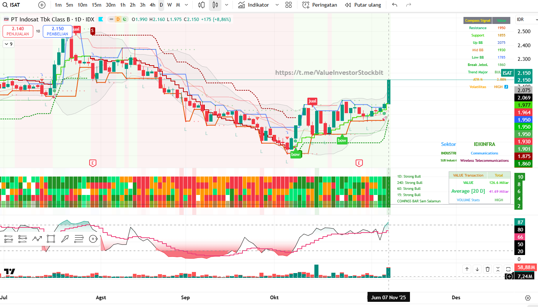The width and height of the screenshot is (538, 307).
Task: Collapse the volume pane
Action: pos(498,269)
